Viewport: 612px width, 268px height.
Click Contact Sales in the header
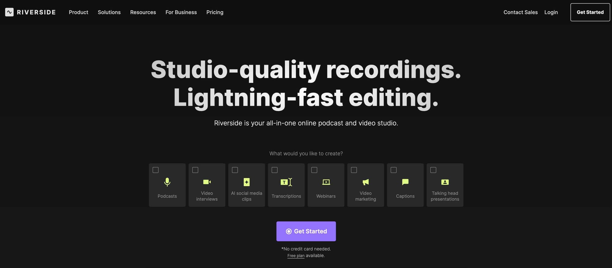coord(521,12)
